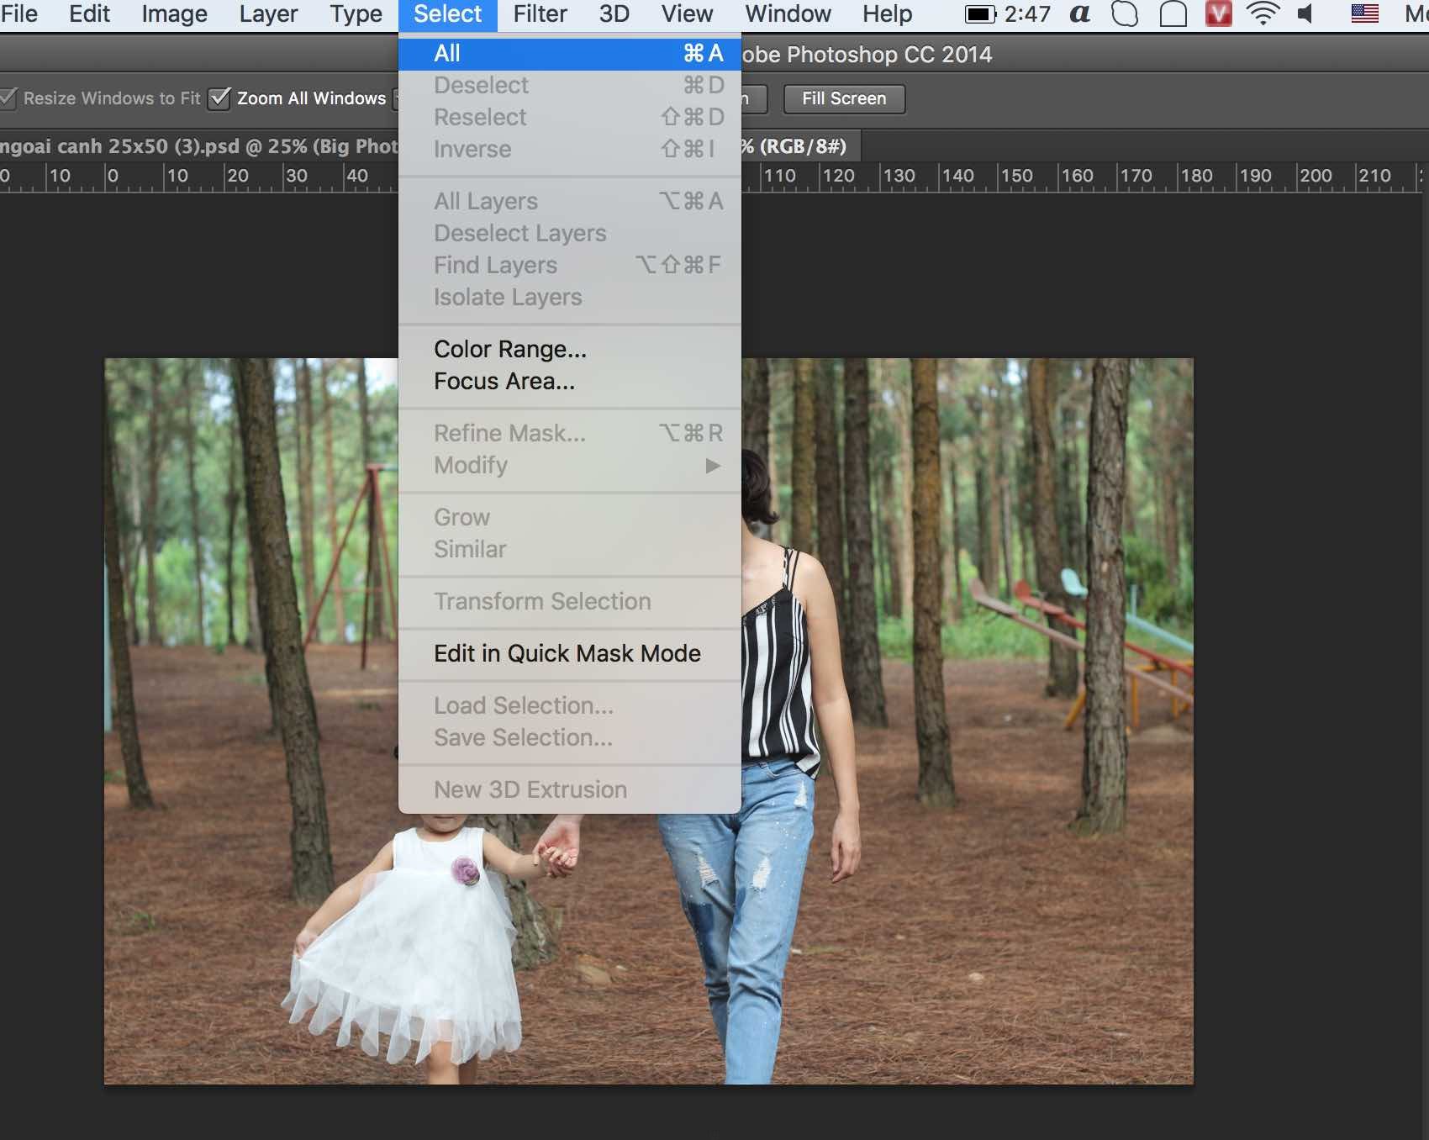Choose Focus Area menu entry
1429x1140 pixels.
[504, 381]
